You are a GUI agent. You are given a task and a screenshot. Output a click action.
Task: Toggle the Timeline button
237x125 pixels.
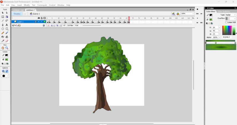click(x=17, y=14)
